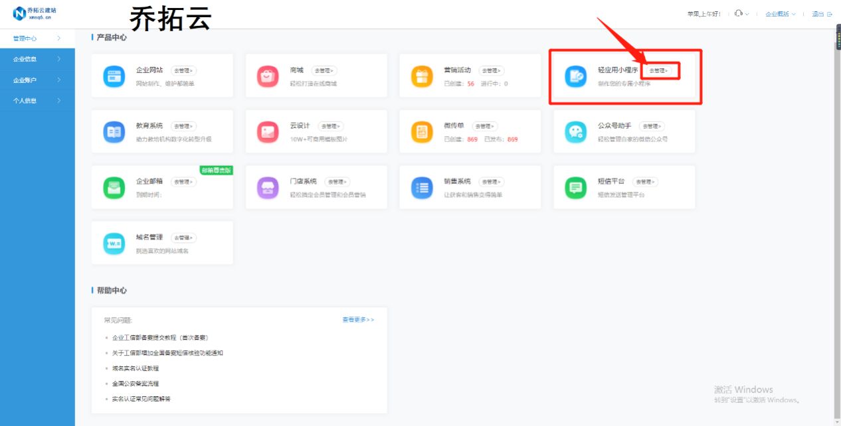
Task: Open the 公众号助手 chat icon
Action: [x=575, y=131]
